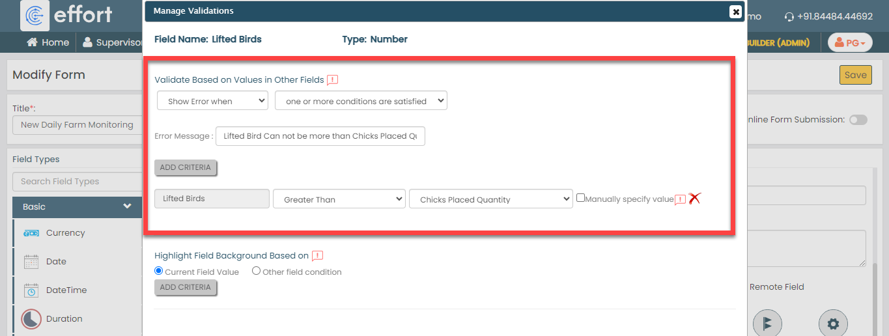The width and height of the screenshot is (889, 336).
Task: Choose Other field condition radio option
Action: 256,271
